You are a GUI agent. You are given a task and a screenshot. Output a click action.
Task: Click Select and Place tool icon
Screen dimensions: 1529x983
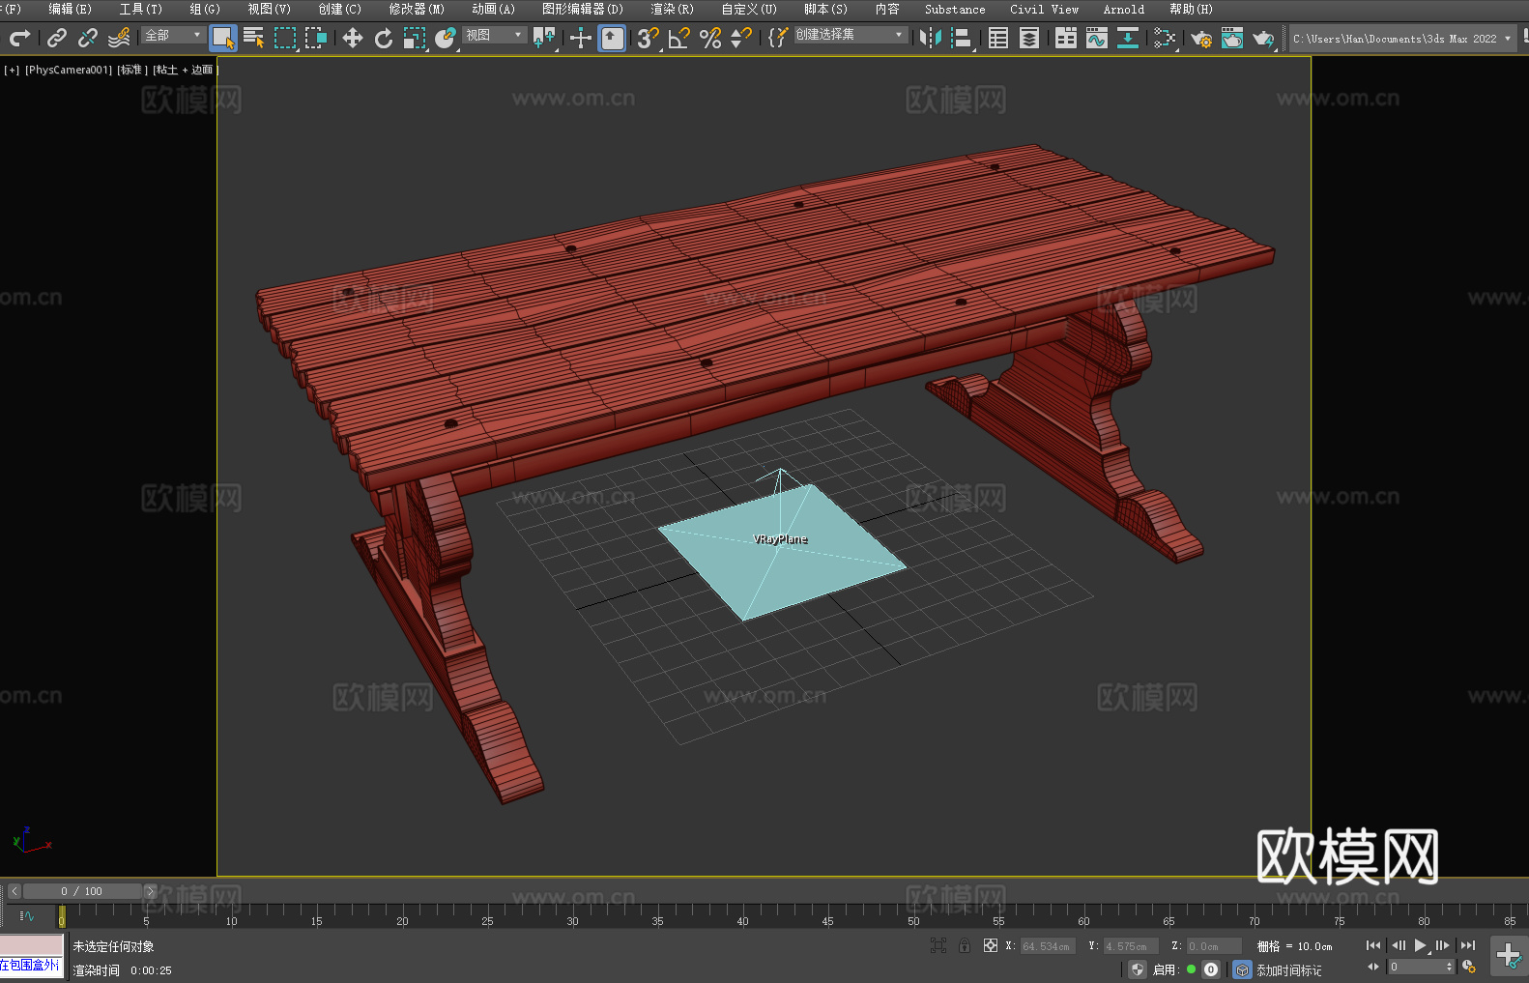(446, 38)
